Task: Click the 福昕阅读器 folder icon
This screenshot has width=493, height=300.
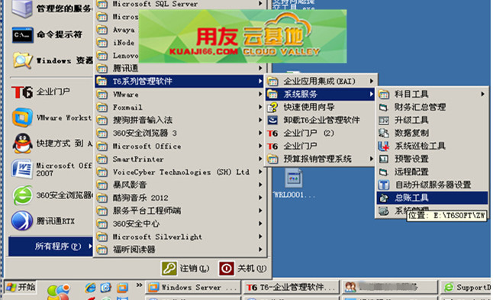Action: 101,250
